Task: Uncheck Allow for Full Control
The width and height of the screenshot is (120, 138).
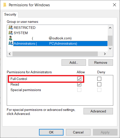Action: pyautogui.click(x=79, y=79)
